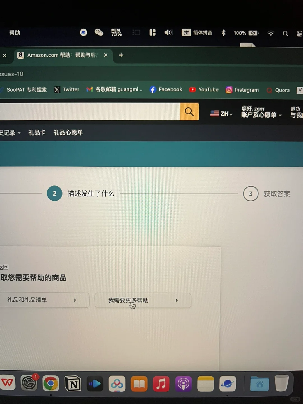Viewport: 303px width, 404px height.
Task: Open the 谷歌邮箱 Gmail bookmark
Action: (x=114, y=89)
